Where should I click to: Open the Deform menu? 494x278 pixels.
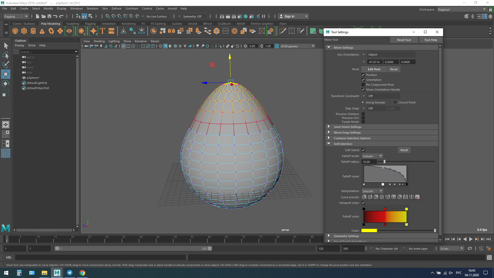pyautogui.click(x=116, y=8)
